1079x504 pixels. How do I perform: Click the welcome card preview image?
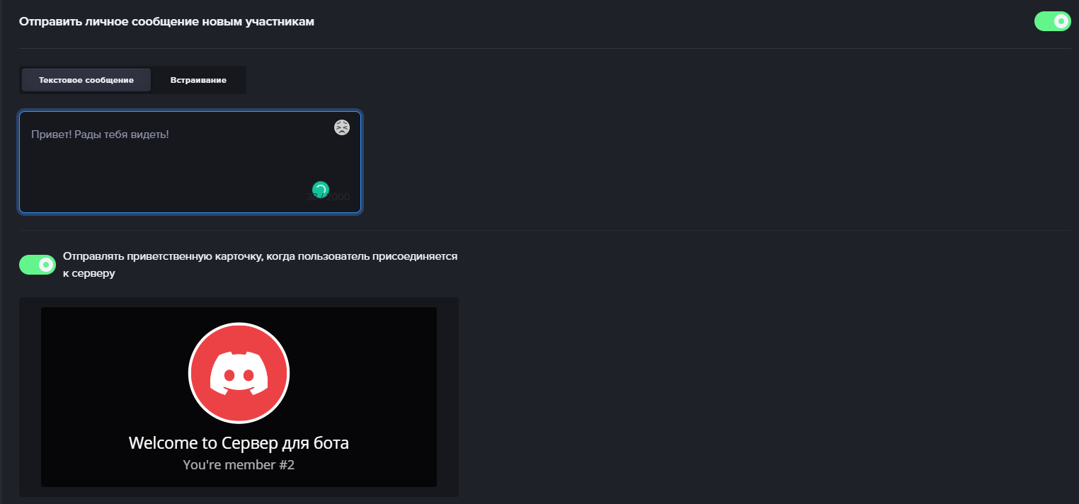point(239,397)
